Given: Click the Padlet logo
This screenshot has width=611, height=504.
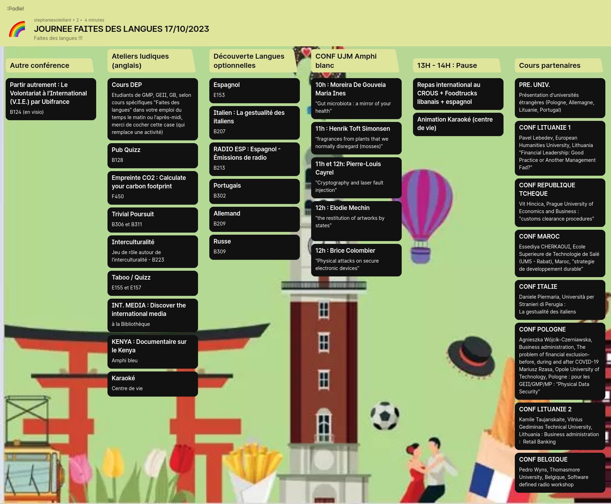Looking at the screenshot, I should (x=16, y=8).
